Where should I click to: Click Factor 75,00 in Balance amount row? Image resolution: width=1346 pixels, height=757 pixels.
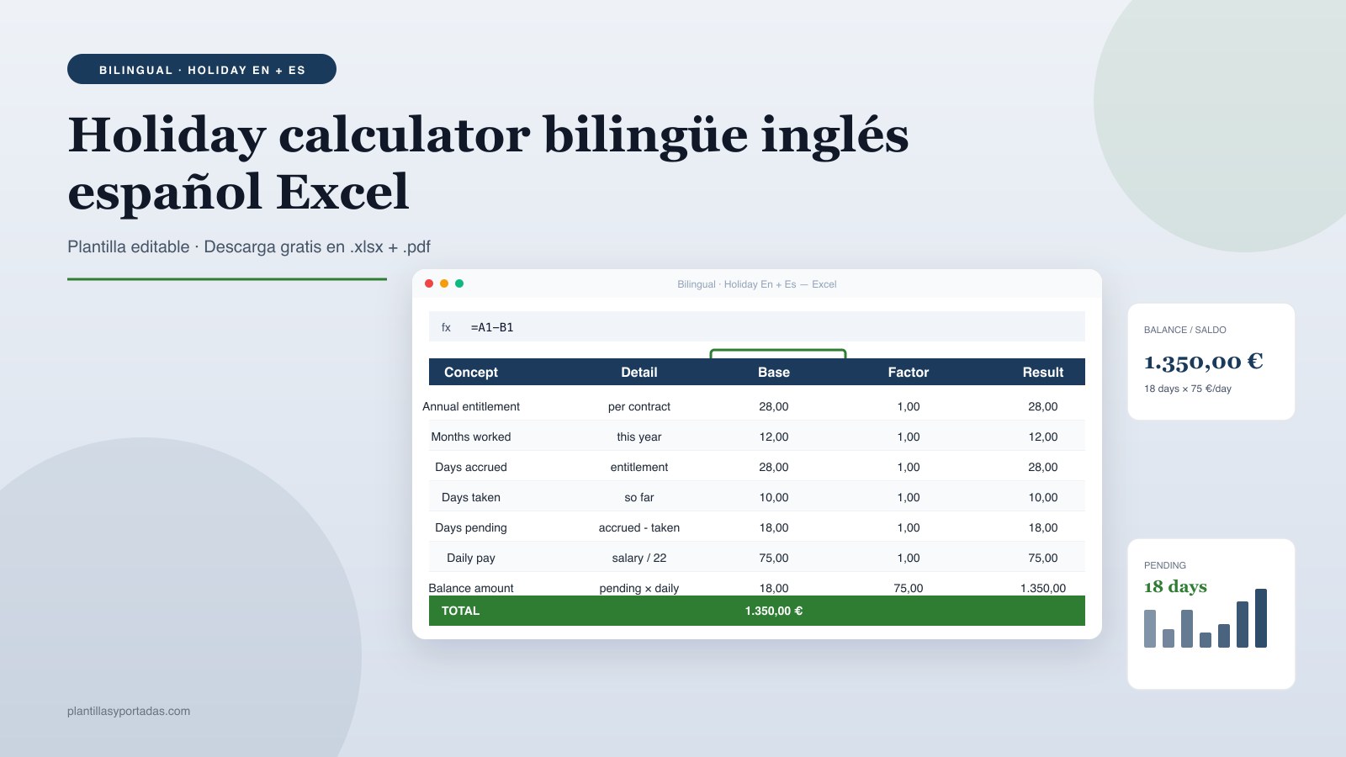tap(909, 588)
